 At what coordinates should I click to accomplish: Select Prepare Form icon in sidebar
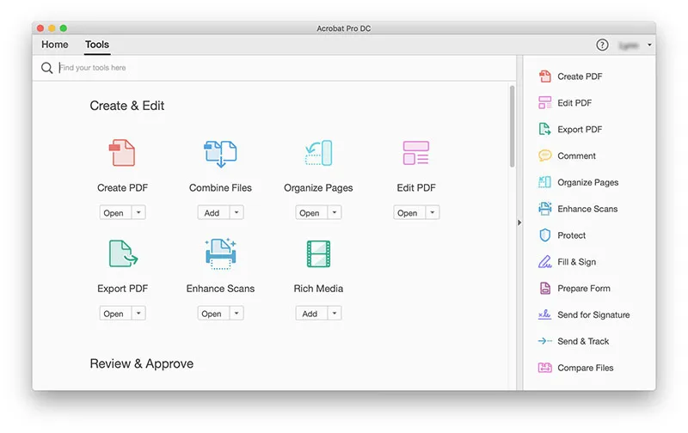545,288
